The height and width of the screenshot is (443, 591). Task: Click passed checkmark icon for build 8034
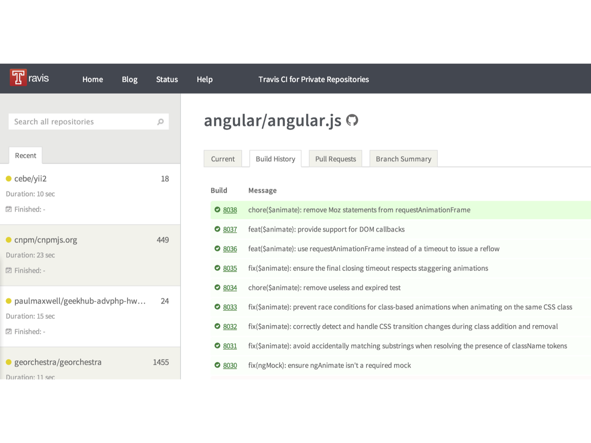217,287
